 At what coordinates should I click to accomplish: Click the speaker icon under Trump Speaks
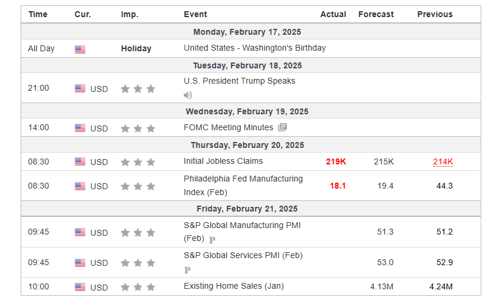click(x=188, y=95)
